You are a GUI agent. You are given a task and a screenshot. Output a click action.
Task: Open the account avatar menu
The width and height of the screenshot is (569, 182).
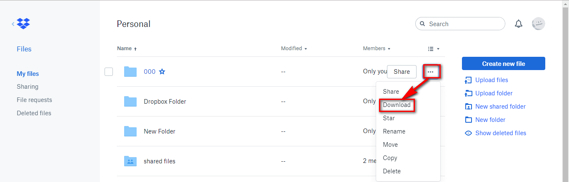539,24
